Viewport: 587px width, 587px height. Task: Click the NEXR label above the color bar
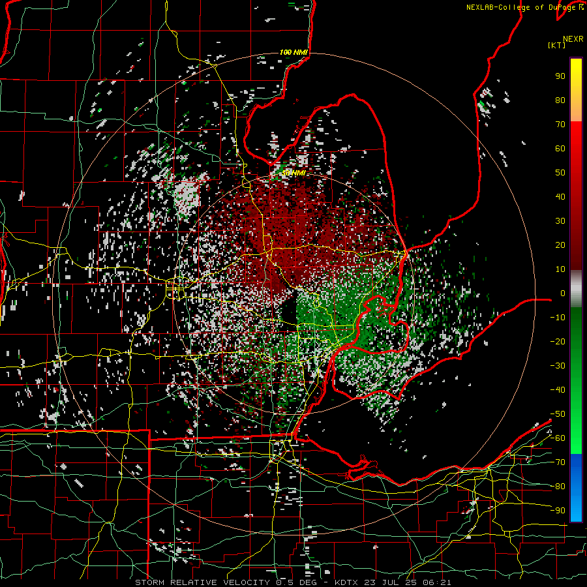click(573, 39)
